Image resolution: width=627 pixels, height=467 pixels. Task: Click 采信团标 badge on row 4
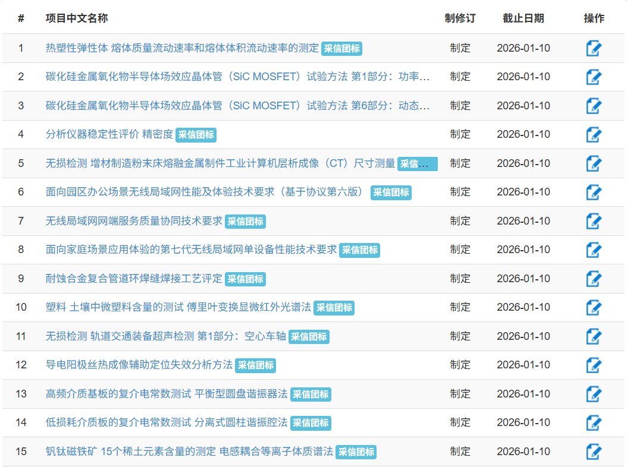tap(196, 135)
